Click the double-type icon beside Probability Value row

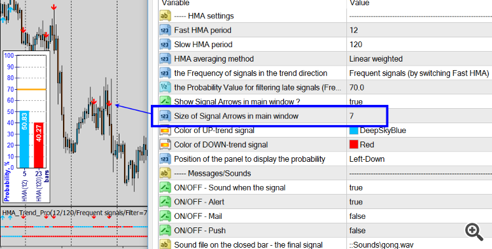pos(165,88)
